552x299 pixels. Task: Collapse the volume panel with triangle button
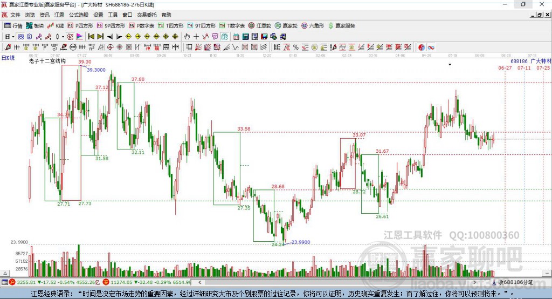tap(5, 273)
